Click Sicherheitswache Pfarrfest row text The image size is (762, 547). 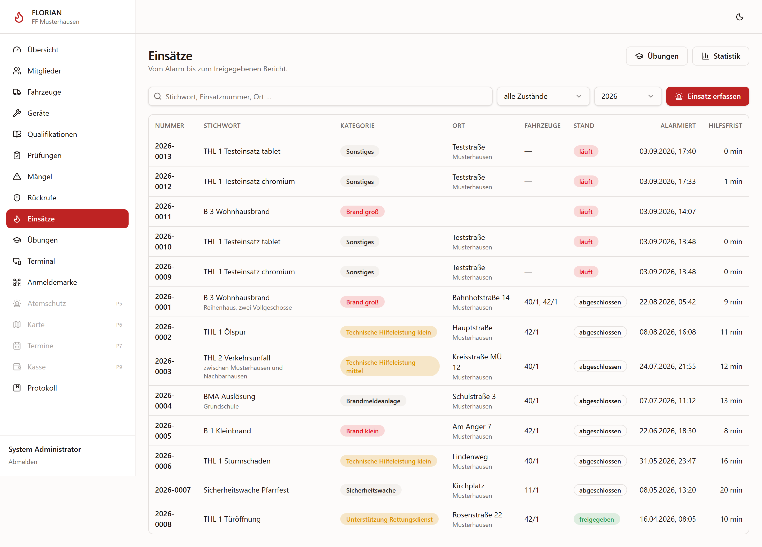click(x=246, y=490)
